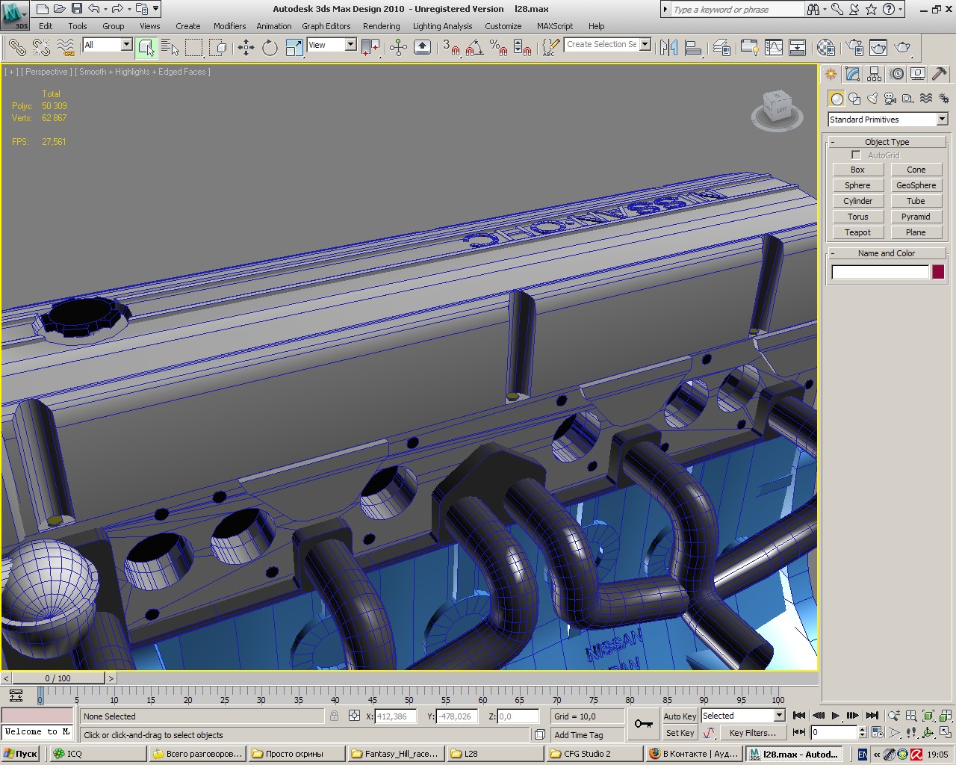956x765 pixels.
Task: Select the Helpers category icon
Action: 908,99
